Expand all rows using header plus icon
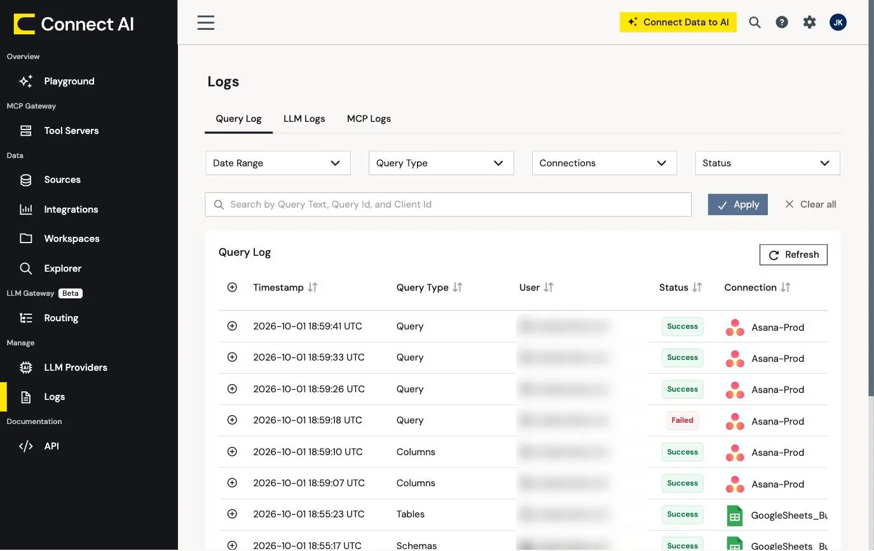The width and height of the screenshot is (874, 551). [x=232, y=288]
